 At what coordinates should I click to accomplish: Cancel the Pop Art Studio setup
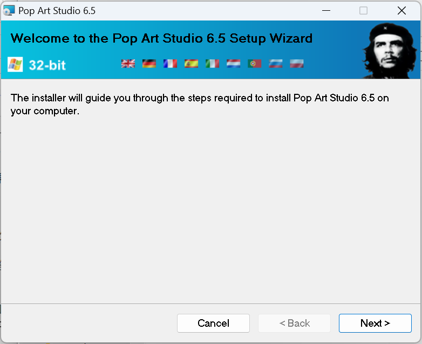(x=213, y=323)
